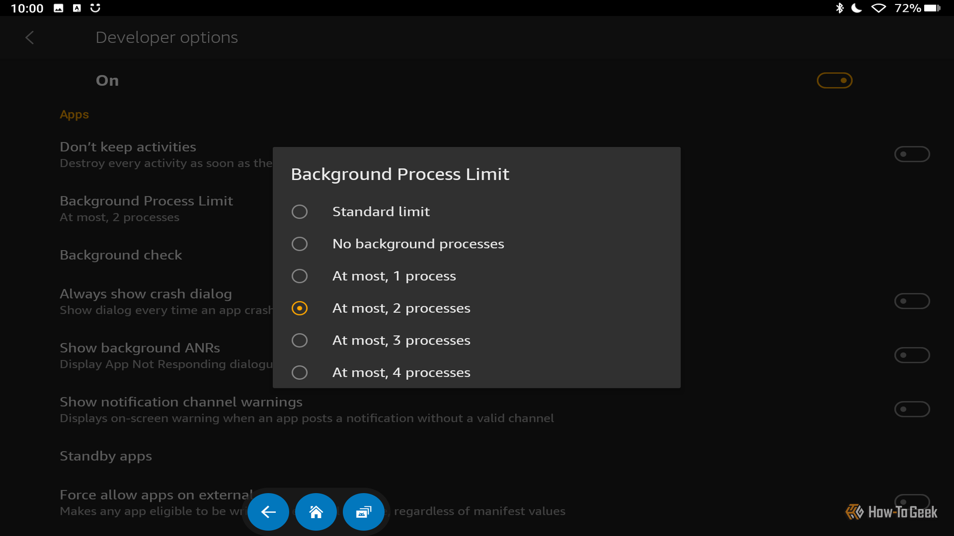Image resolution: width=954 pixels, height=536 pixels.
Task: Toggle the Show background ANRs switch
Action: tap(912, 355)
